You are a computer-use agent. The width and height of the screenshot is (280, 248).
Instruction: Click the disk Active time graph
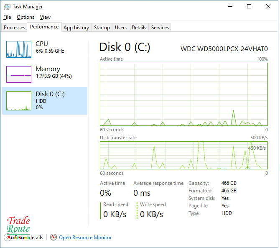point(184,94)
